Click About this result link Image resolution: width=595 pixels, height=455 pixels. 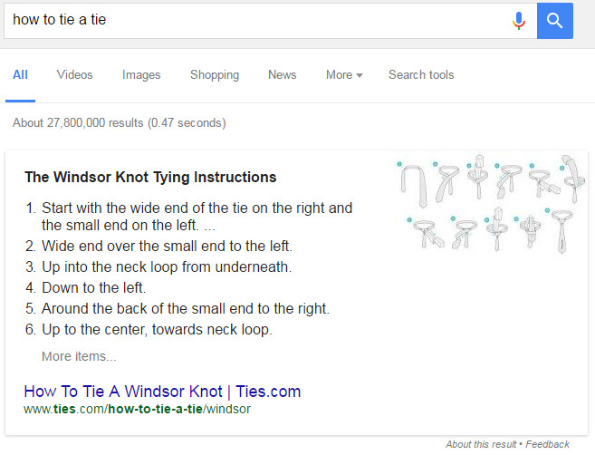click(x=481, y=444)
